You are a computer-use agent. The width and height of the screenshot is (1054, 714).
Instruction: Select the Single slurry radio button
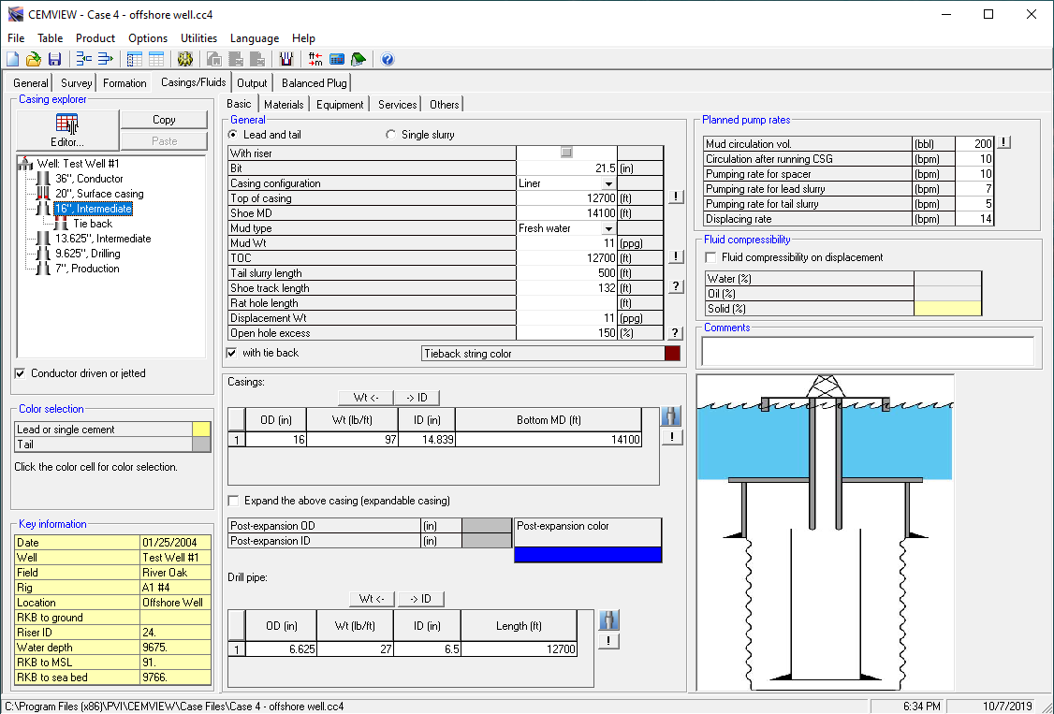point(391,135)
